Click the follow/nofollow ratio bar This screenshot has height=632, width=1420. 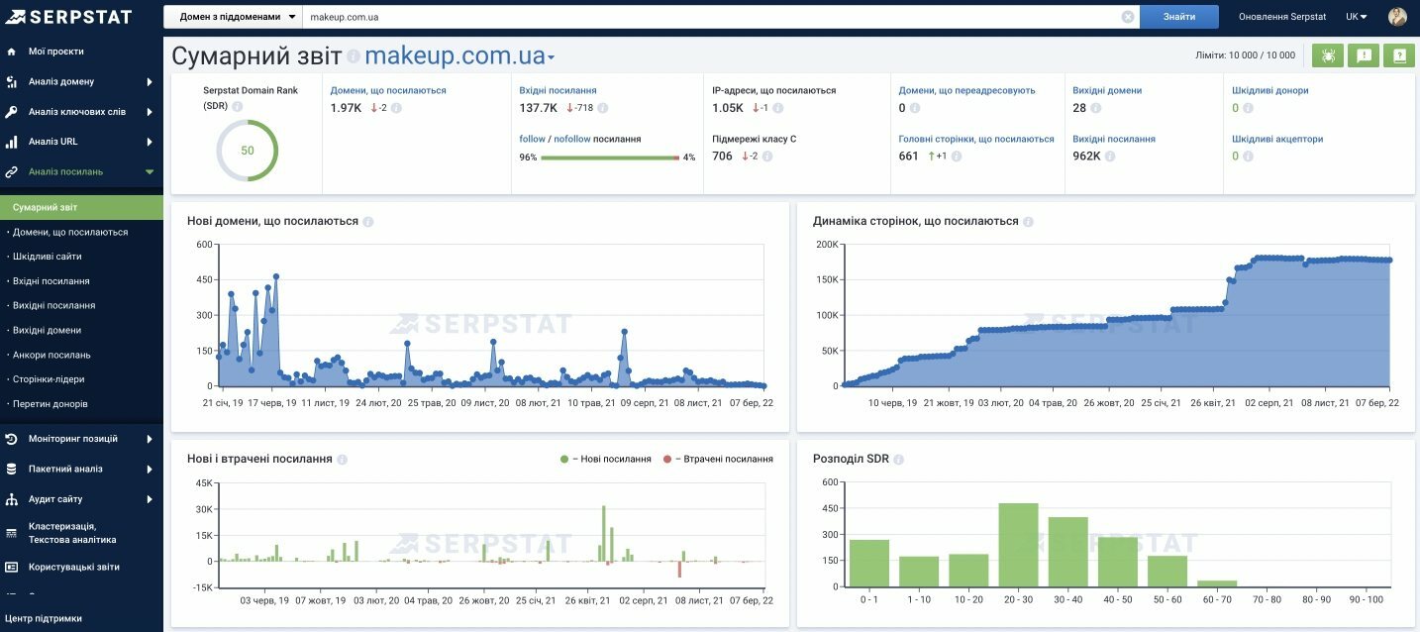click(x=610, y=158)
